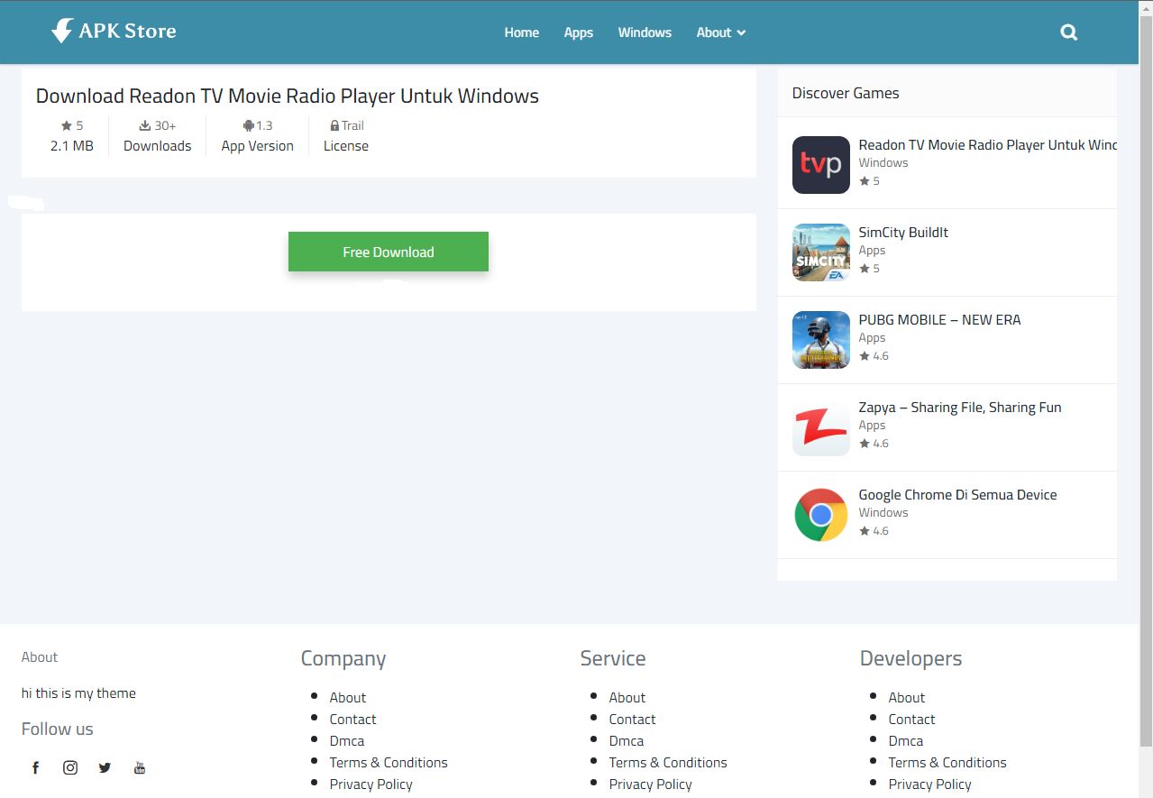The image size is (1153, 798).
Task: Open the YouTube social icon
Action: tap(140, 768)
